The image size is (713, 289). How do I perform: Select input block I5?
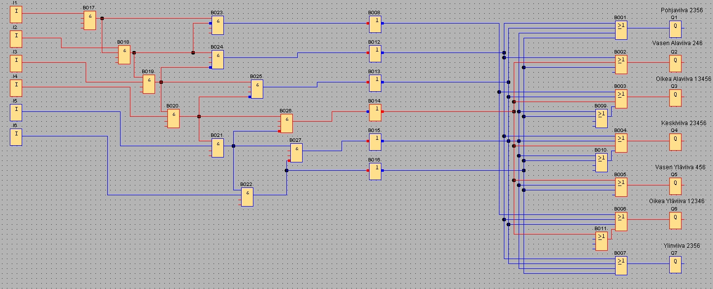[x=16, y=112]
